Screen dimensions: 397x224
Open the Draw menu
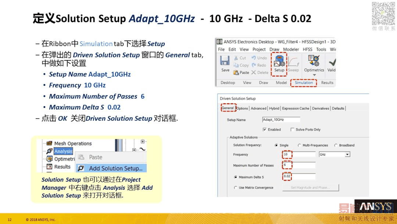274,49
